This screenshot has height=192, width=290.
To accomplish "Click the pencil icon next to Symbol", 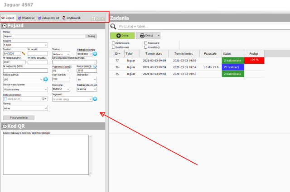I will pos(24,53).
